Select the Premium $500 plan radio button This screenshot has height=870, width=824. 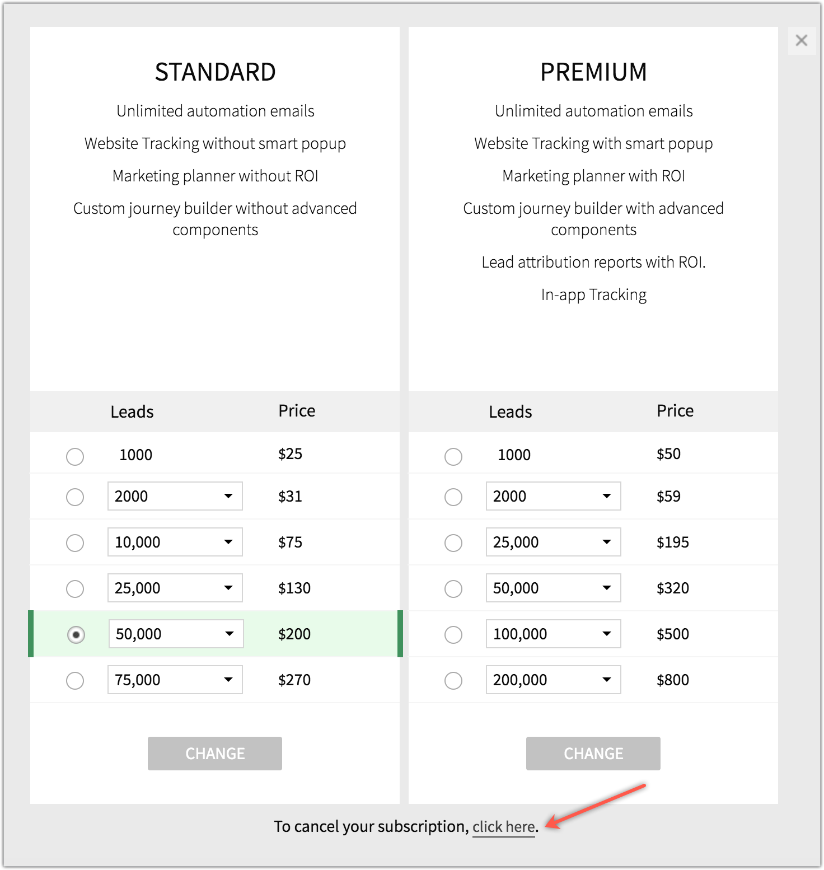(x=453, y=634)
